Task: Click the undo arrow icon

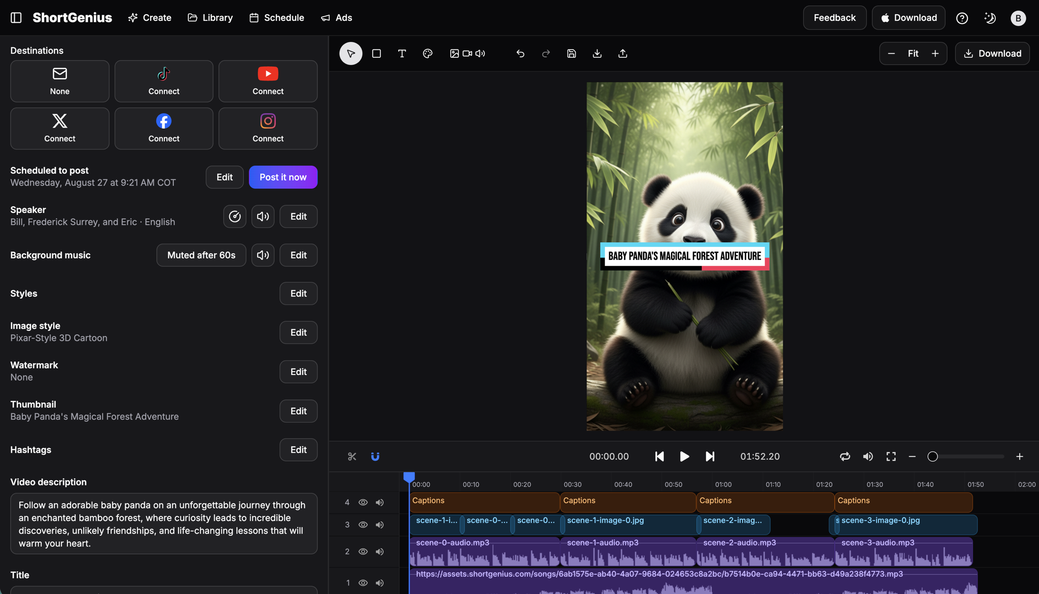Action: coord(520,53)
